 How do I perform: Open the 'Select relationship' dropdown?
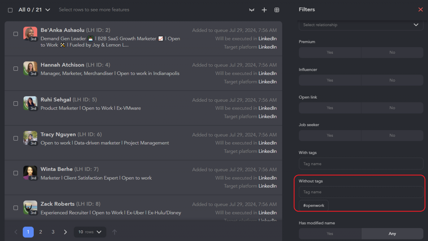361,25
